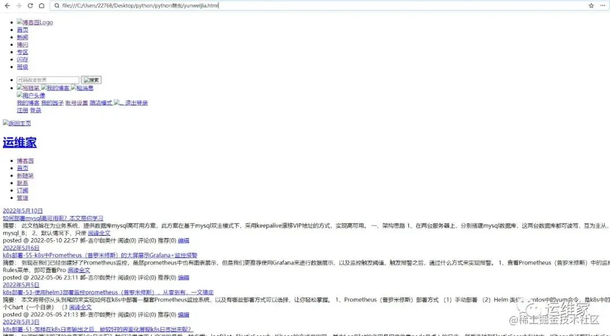Click 阅读全文 after Rules菜单 summary
Image resolution: width=610 pixels, height=336 pixels.
tap(79, 270)
